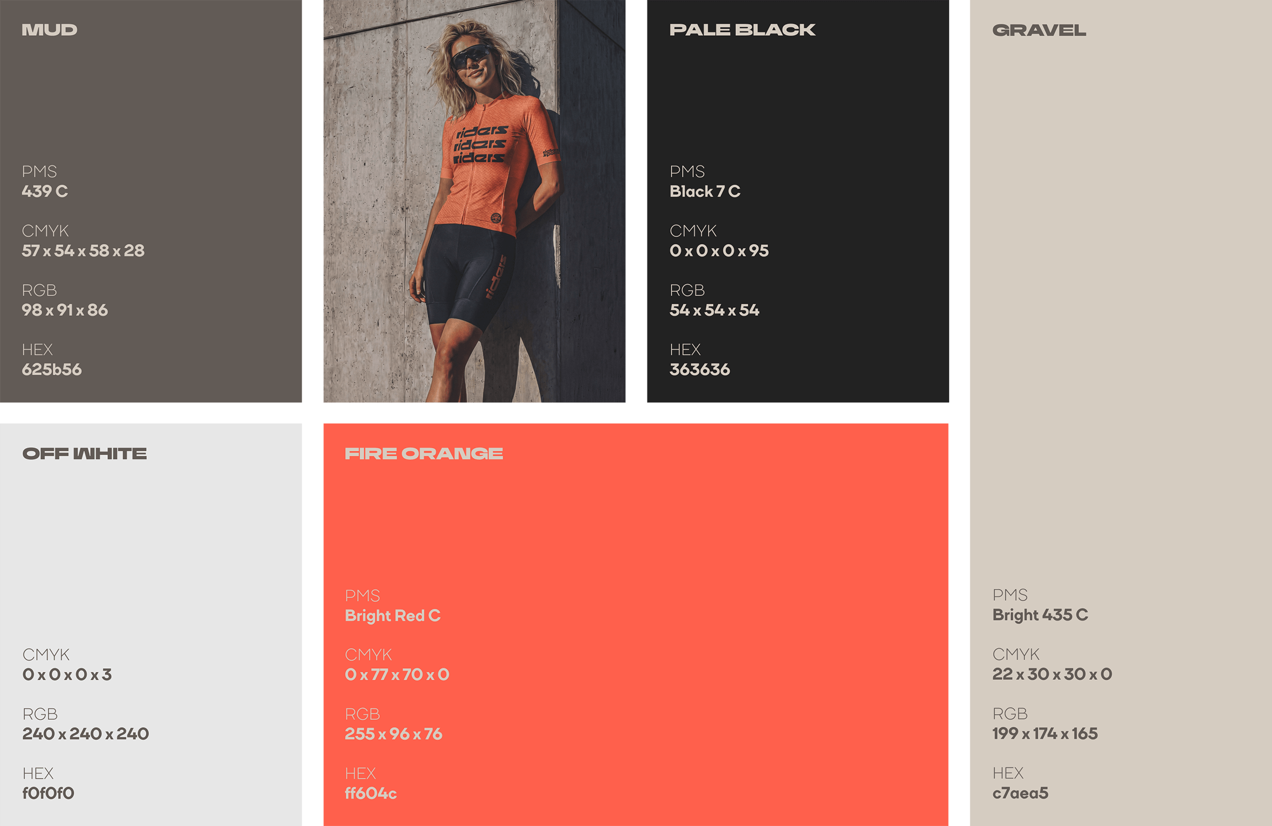The image size is (1272, 826).
Task: Click PMS Black 7 C text
Action: pos(705,191)
